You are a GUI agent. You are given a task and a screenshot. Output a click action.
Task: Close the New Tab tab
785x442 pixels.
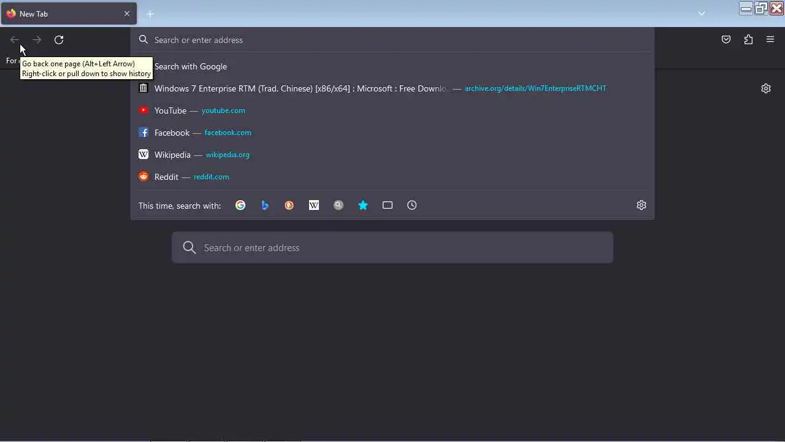click(x=127, y=14)
